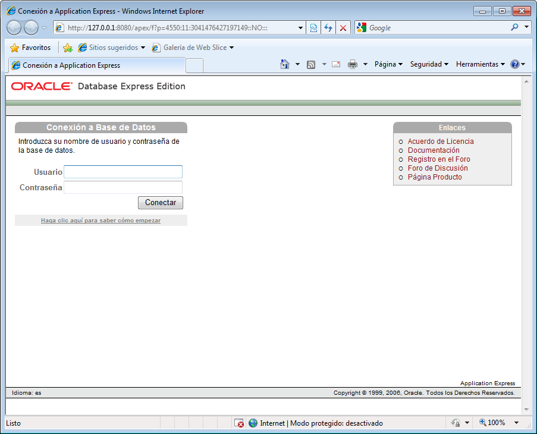Viewport: 537px width, 434px height.
Task: Click the Conectar button
Action: tap(161, 203)
